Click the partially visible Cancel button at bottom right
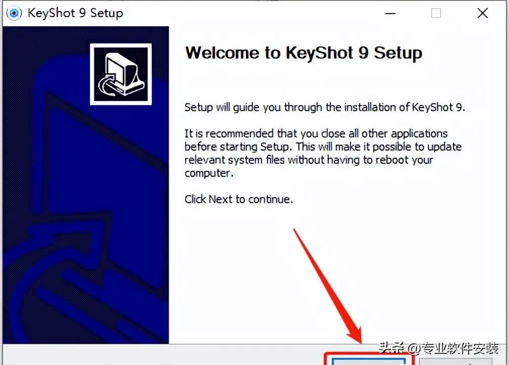Viewport: 509px width, 365px height. [x=456, y=361]
